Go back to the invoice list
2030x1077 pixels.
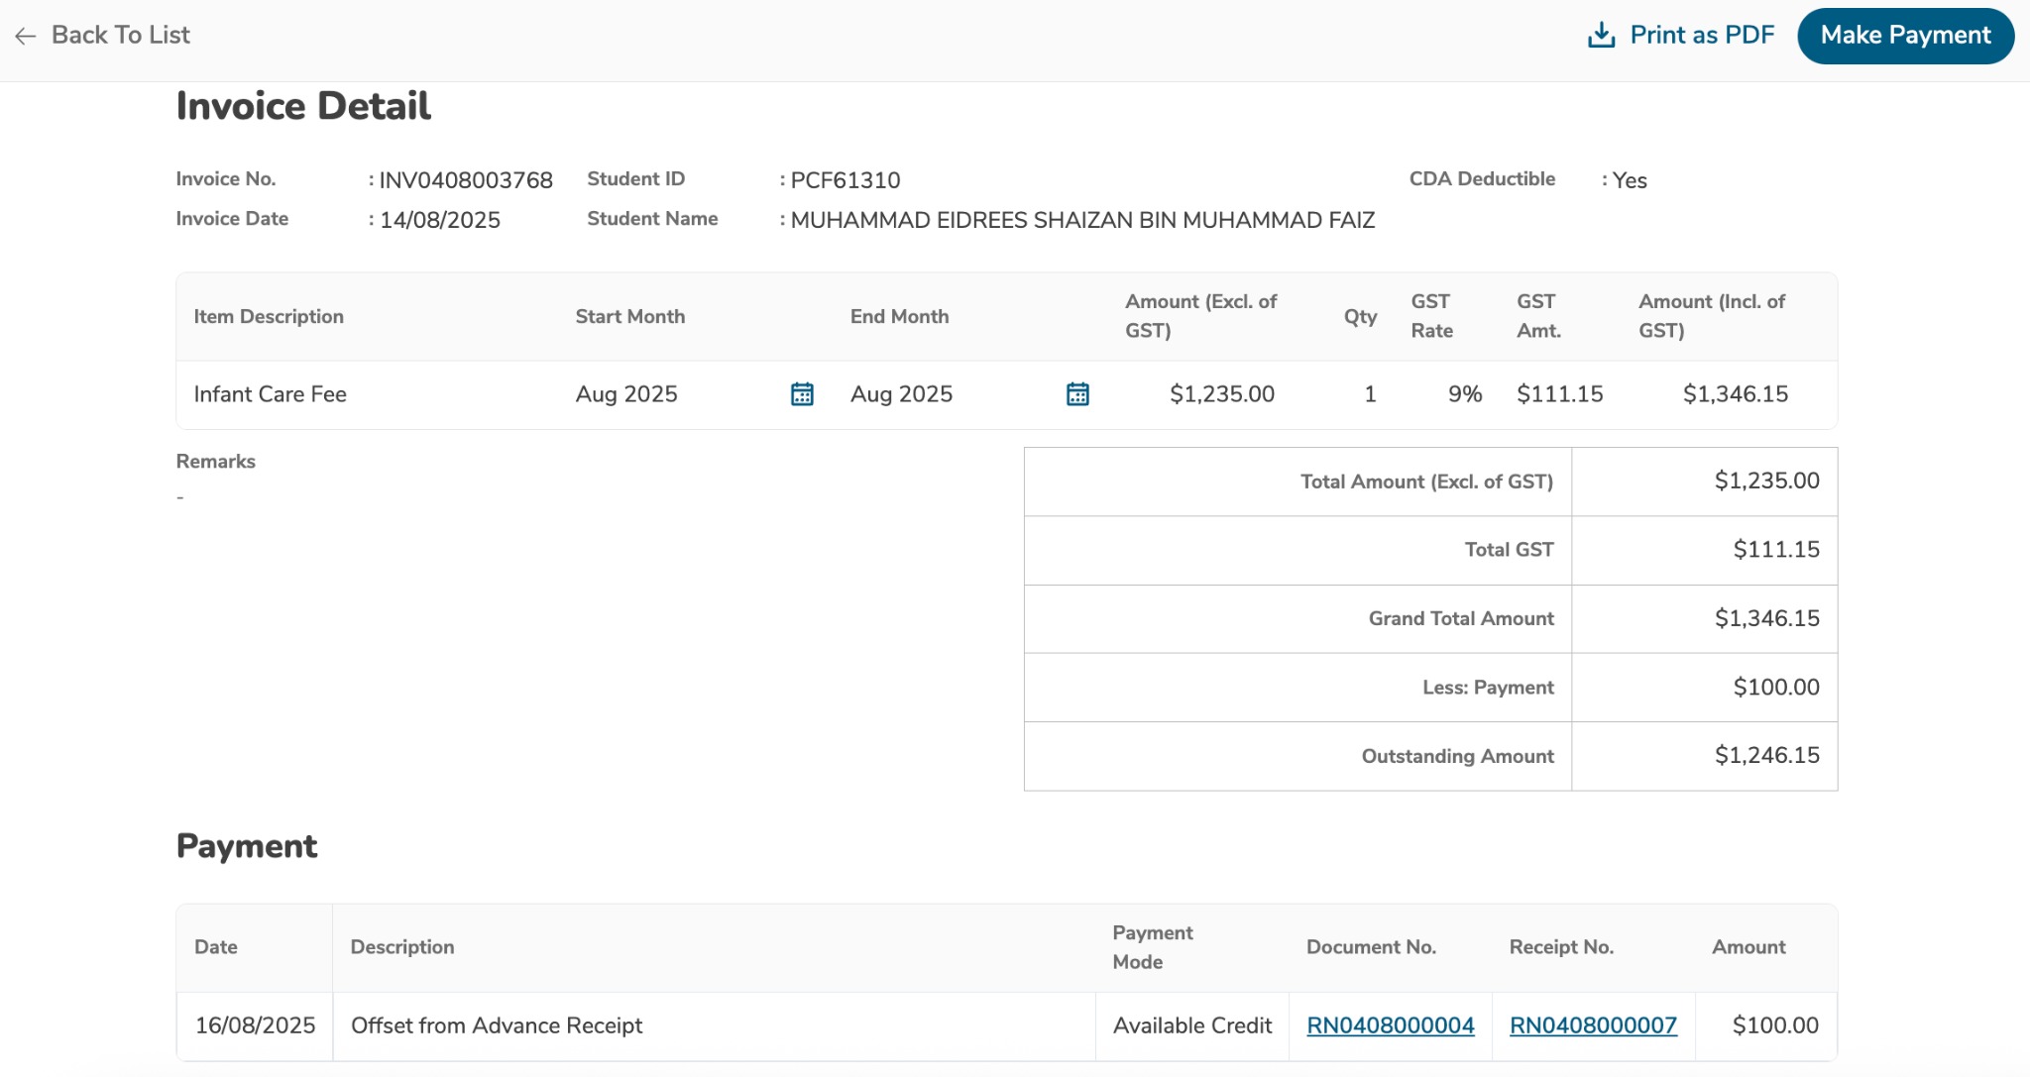pos(120,36)
